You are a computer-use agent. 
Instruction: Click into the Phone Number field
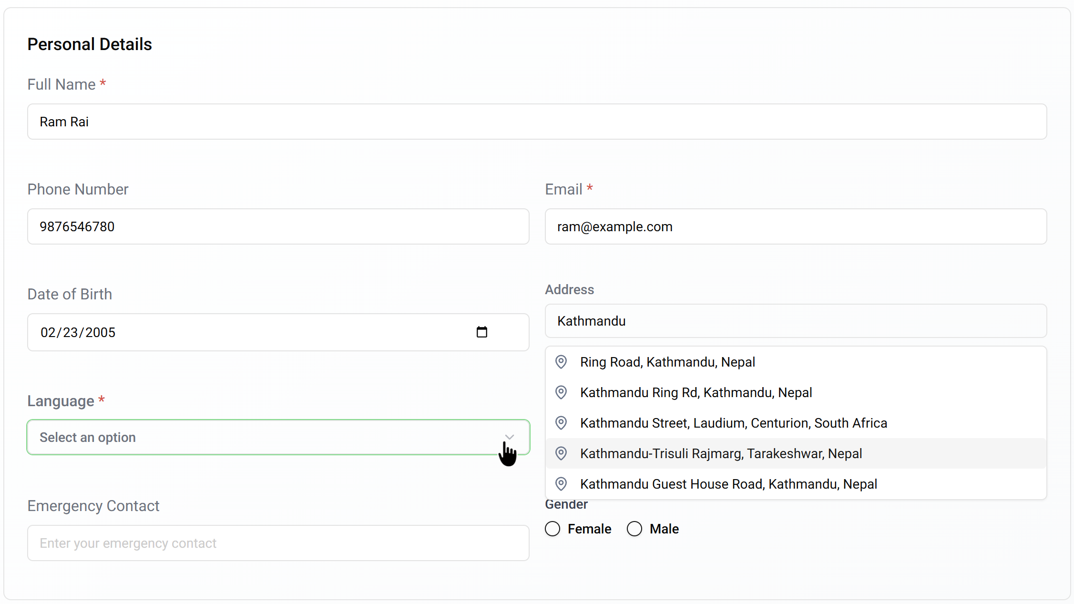[278, 226]
